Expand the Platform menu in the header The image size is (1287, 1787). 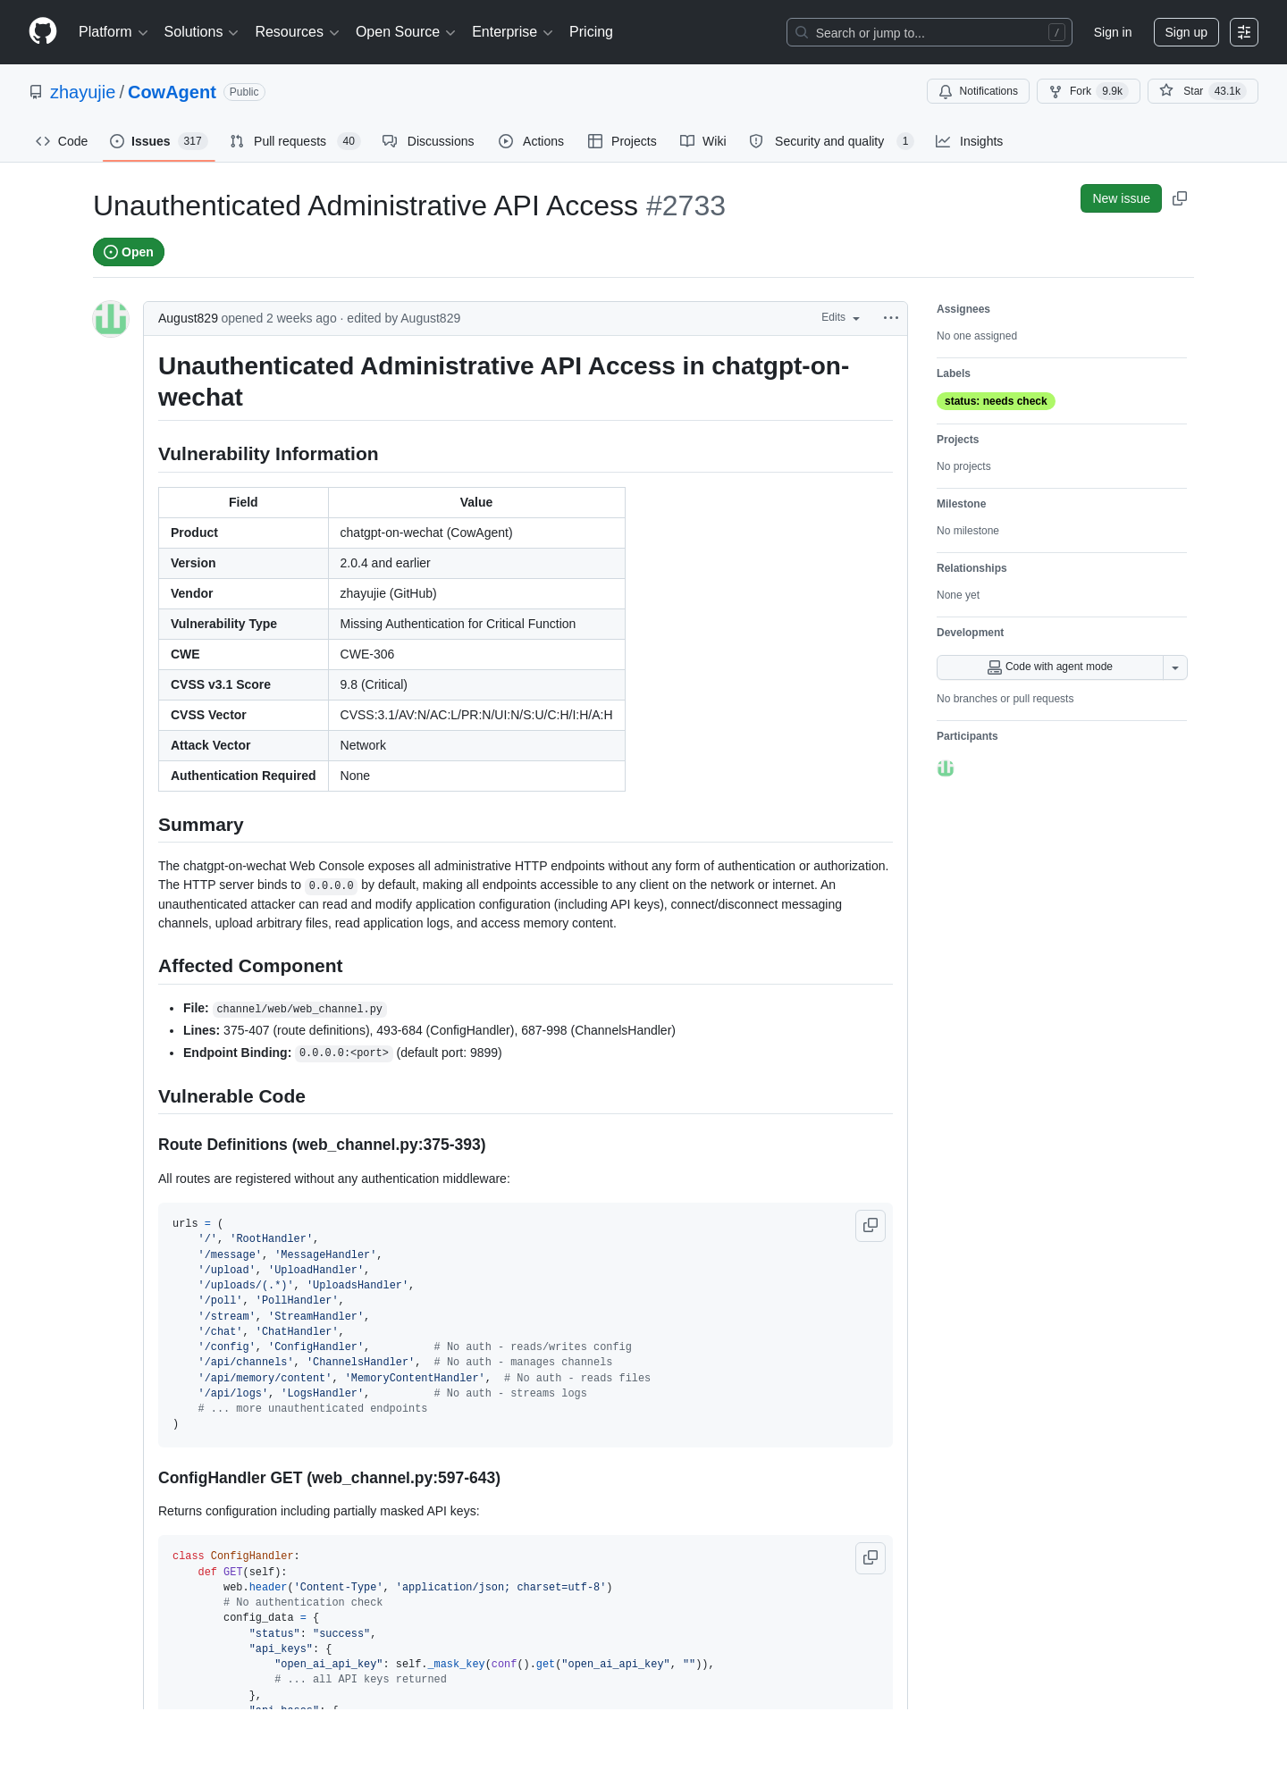point(114,32)
